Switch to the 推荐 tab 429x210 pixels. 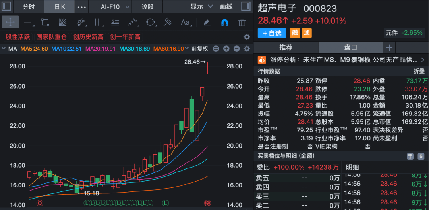(286, 48)
